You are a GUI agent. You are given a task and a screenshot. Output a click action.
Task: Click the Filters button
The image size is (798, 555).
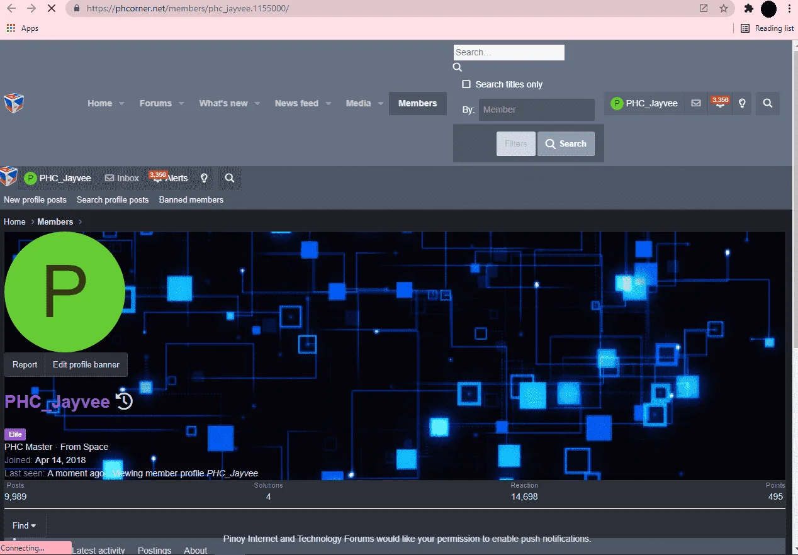point(516,143)
